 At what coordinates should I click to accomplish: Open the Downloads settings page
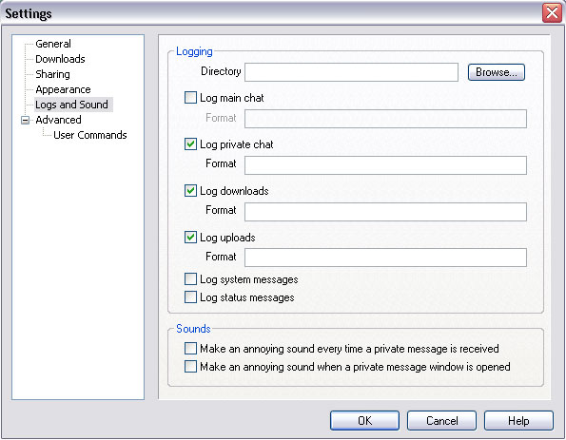[60, 59]
